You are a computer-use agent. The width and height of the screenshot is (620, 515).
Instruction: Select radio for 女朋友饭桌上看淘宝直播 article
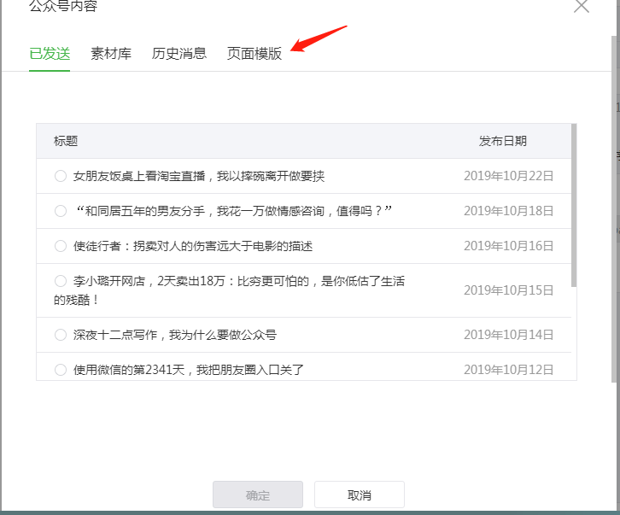61,176
